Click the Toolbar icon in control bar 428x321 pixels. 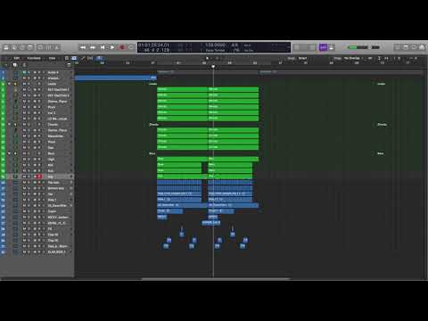click(30, 47)
